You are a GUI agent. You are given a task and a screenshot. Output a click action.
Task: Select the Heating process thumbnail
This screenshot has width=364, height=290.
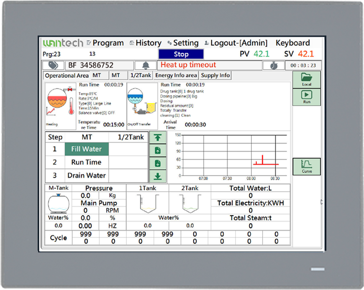(x=60, y=106)
